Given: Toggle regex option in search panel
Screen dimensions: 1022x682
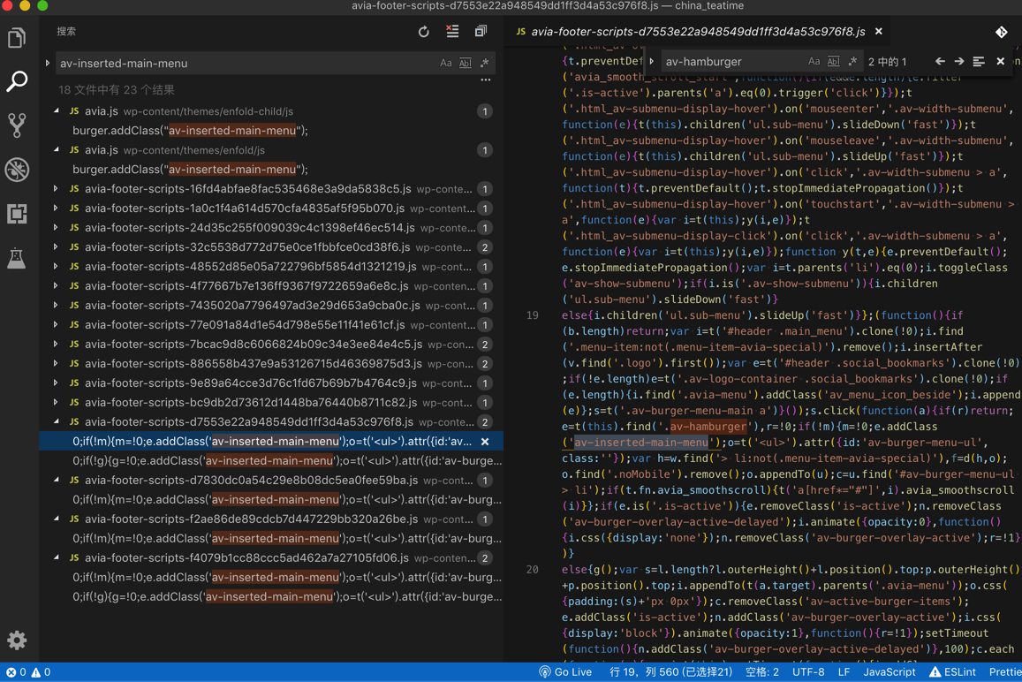Looking at the screenshot, I should [485, 64].
